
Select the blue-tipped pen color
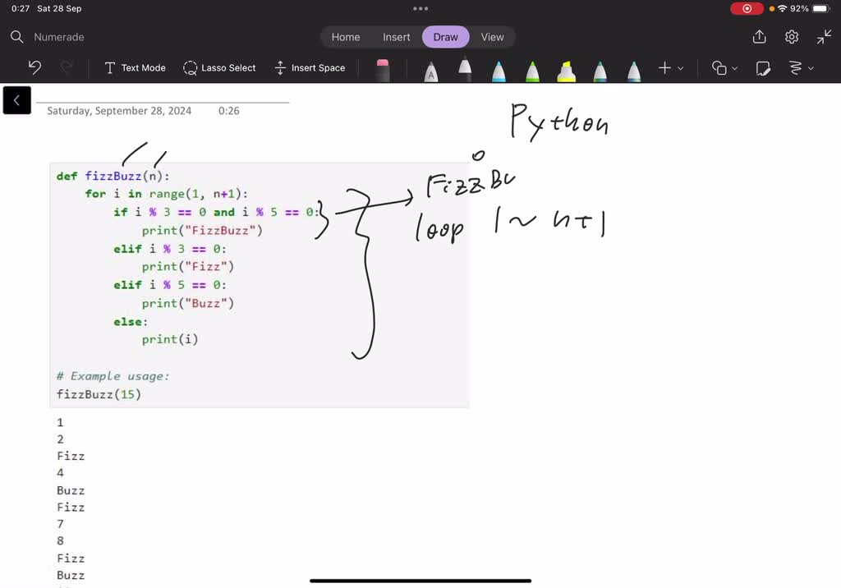(499, 69)
